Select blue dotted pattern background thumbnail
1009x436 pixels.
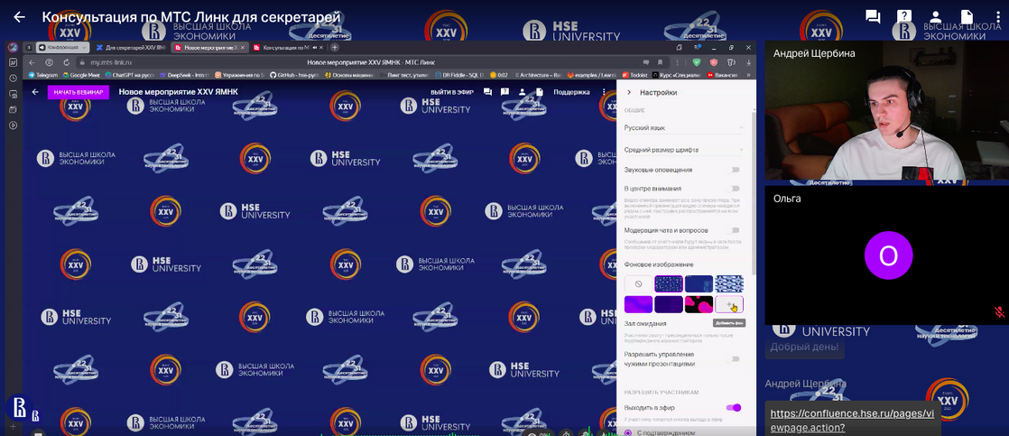(669, 284)
